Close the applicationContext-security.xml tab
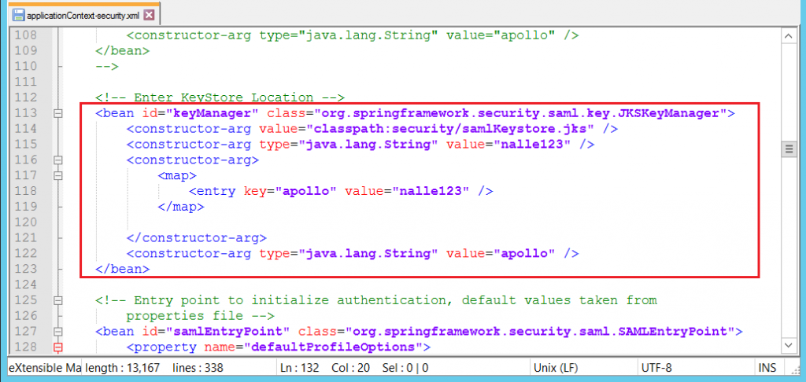This screenshot has height=382, width=806. click(x=149, y=16)
